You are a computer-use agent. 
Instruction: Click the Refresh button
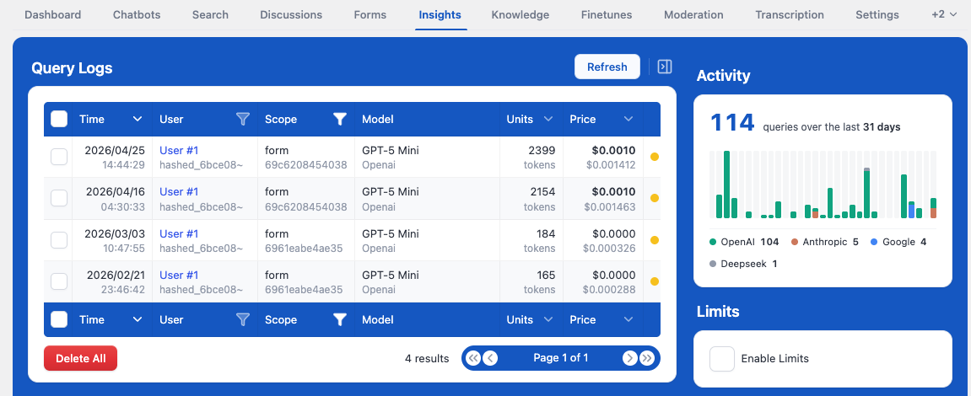coord(607,67)
